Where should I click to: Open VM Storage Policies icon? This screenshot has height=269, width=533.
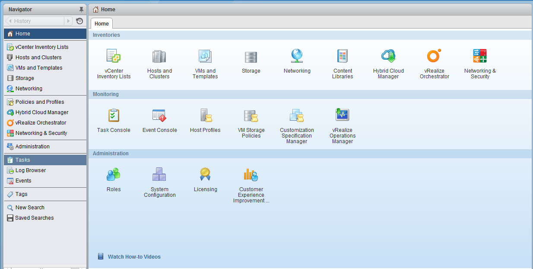251,115
